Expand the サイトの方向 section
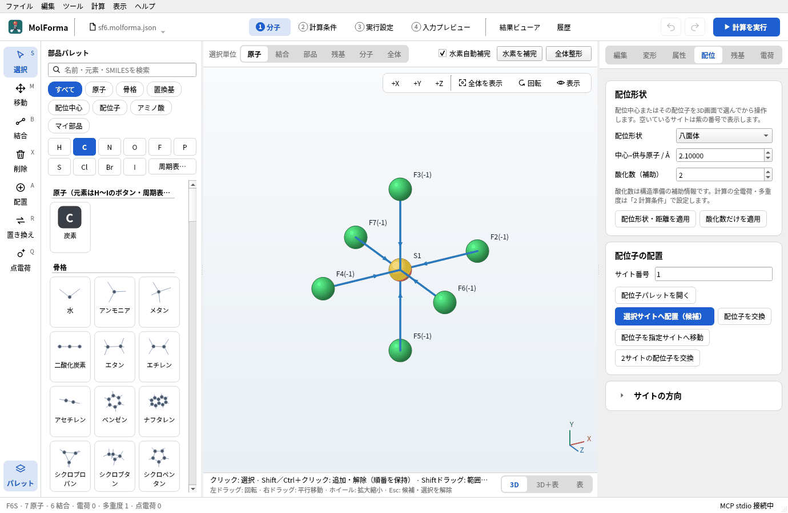Viewport: 788px width, 513px height. click(x=693, y=396)
